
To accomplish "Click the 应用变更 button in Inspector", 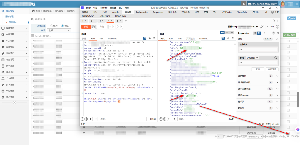I will (272, 69).
